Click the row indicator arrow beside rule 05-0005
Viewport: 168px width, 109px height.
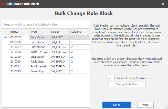(5, 37)
